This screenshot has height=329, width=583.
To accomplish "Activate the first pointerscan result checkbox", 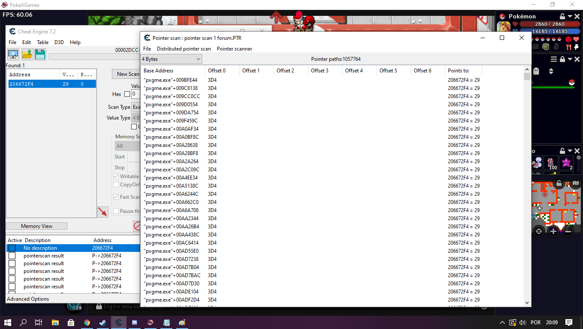I will [x=12, y=256].
